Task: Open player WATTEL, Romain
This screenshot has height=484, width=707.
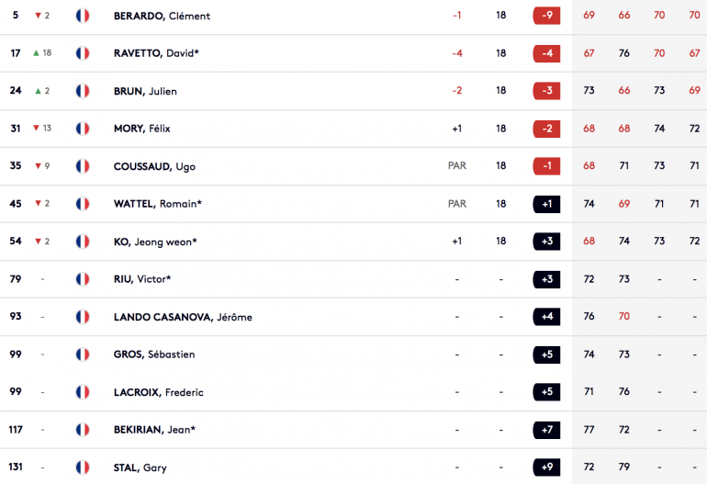Action: click(157, 204)
